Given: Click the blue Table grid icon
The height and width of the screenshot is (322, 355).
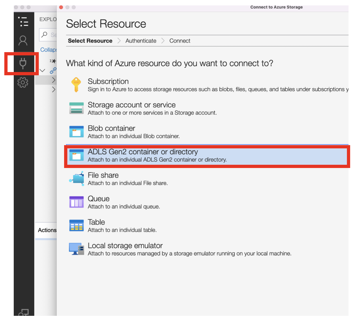Looking at the screenshot, I should pos(76,225).
